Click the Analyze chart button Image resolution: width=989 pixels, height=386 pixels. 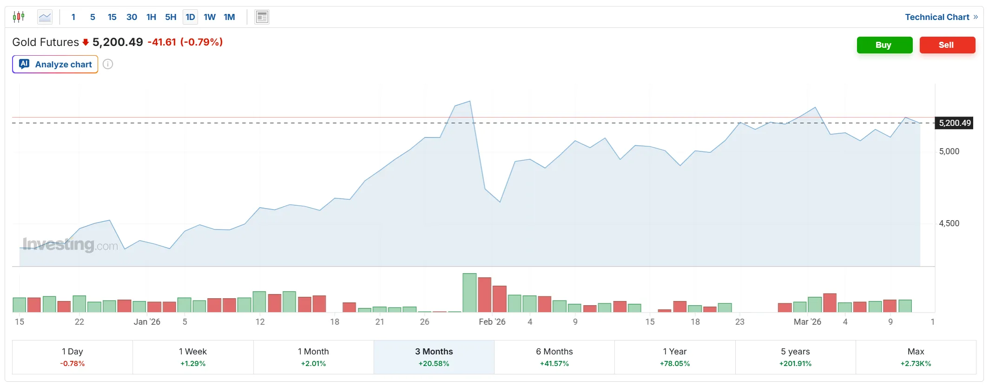click(55, 64)
